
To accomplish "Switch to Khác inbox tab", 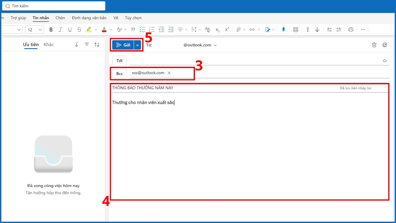I will pos(49,45).
